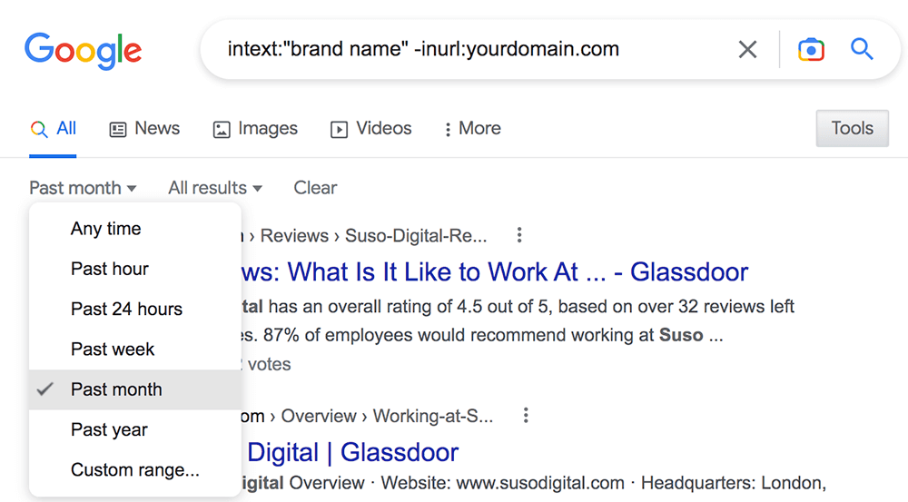Choose Past week option

(x=135, y=349)
